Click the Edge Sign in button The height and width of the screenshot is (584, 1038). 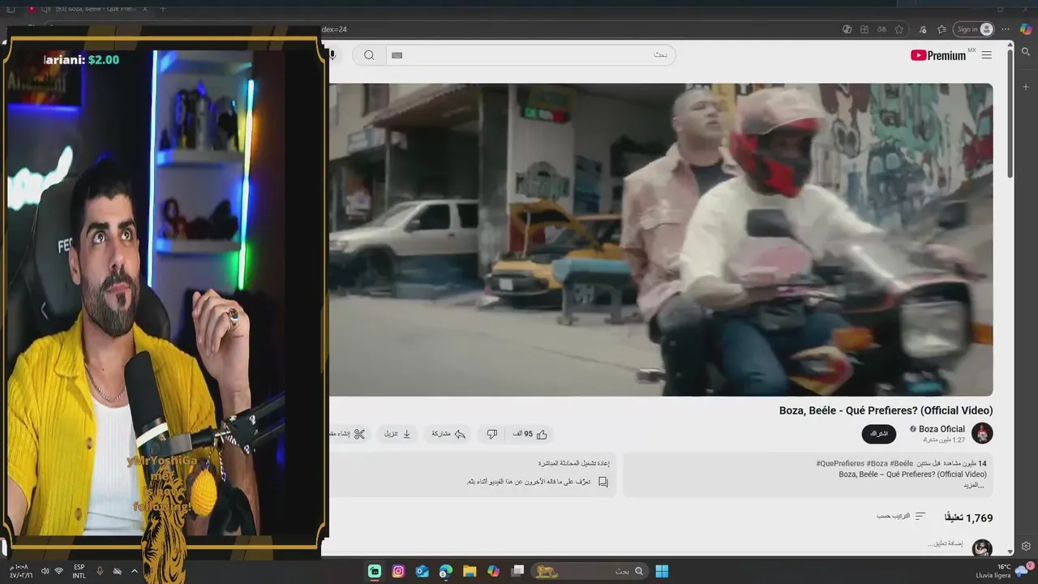[973, 29]
